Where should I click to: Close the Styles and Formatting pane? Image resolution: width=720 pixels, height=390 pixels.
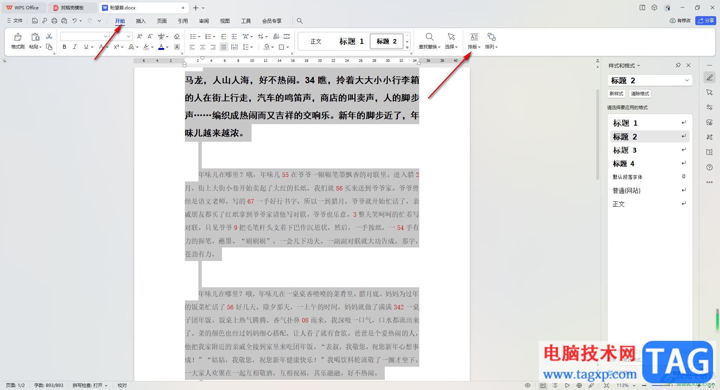click(688, 65)
